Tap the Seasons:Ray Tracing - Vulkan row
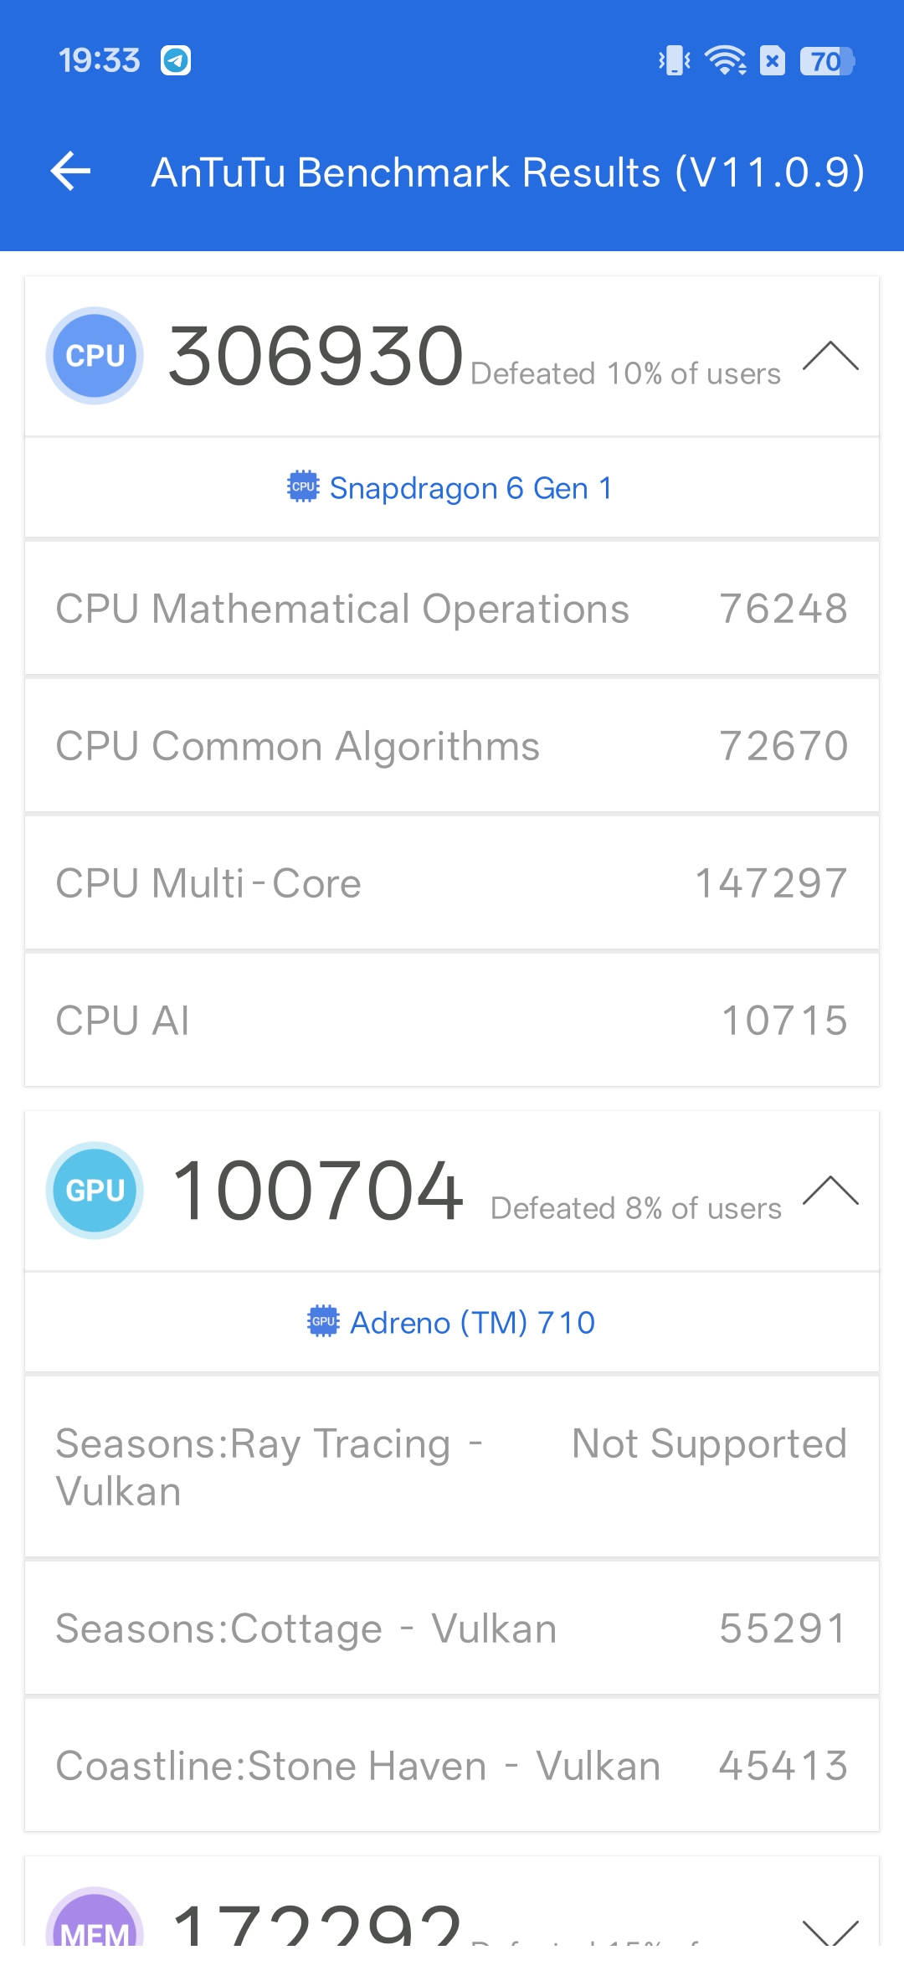Screen dimensions: 904x1986 tap(452, 1467)
